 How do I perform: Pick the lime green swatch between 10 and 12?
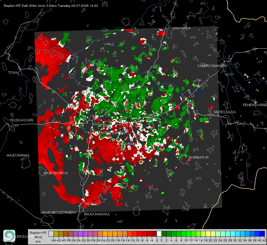(189, 234)
